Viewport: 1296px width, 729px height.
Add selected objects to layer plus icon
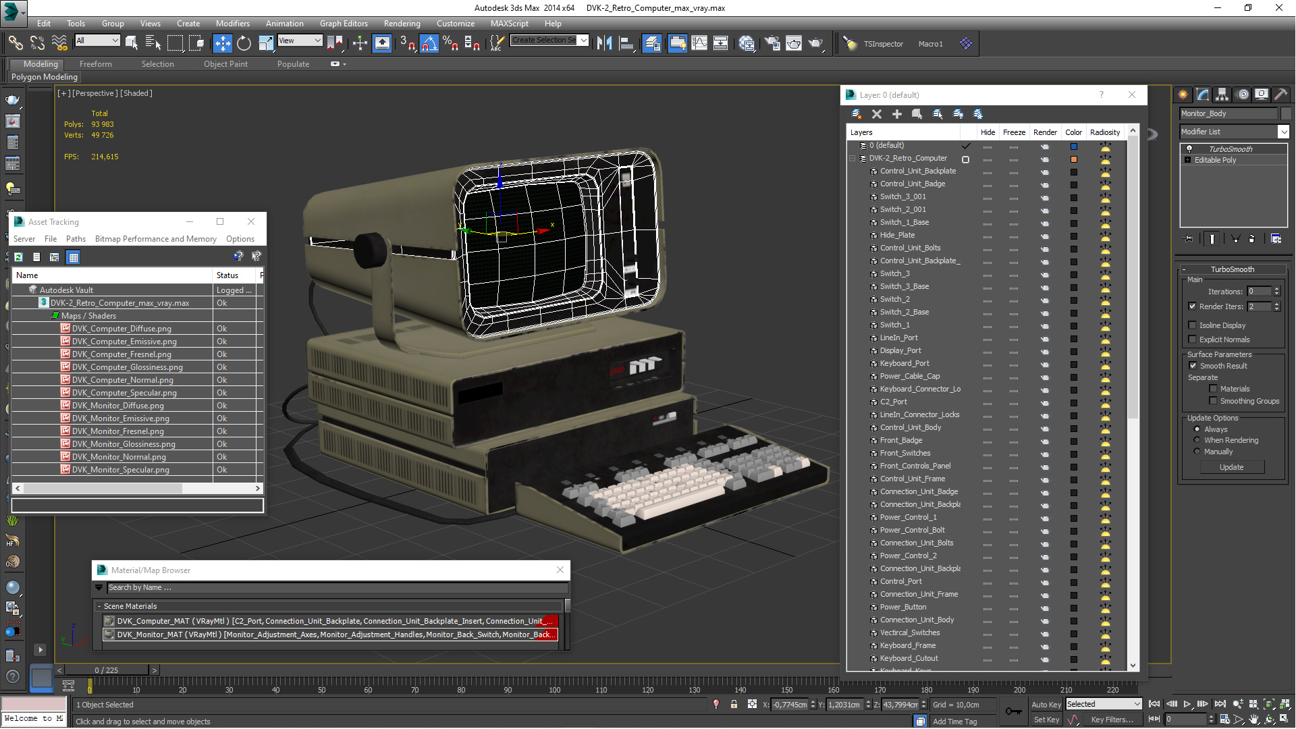click(897, 114)
